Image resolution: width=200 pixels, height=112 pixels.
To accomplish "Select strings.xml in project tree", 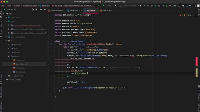I will [x=20, y=68].
